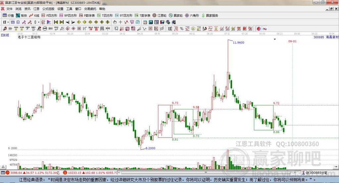The height and width of the screenshot is (183, 339).
Task: Jump to last bar icon
Action: [x=62, y=22]
